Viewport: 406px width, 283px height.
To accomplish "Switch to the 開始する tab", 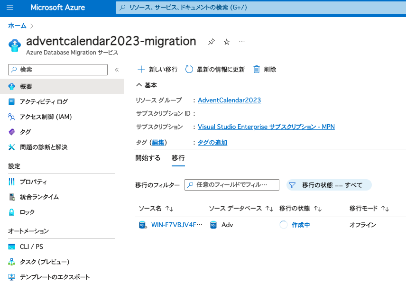I will 147,158.
